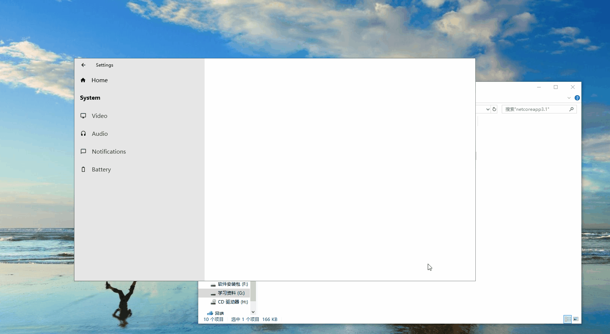This screenshot has height=334, width=610.
Task: Switch File Explorer to details view
Action: coord(568,319)
